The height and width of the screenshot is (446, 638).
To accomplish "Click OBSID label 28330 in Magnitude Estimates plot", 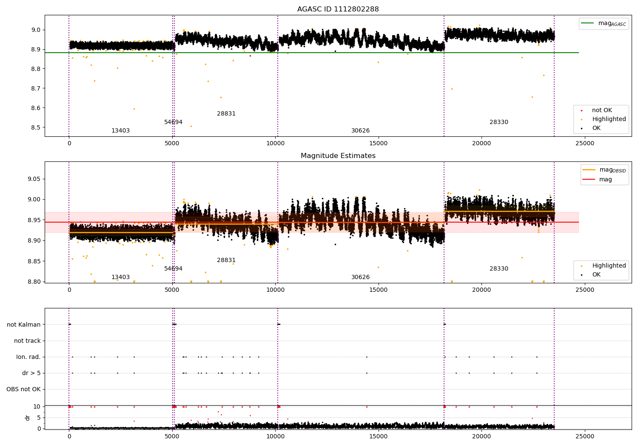I will [499, 269].
